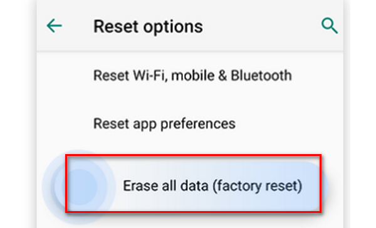Open search with the magnifier icon
This screenshot has height=228, width=376.
(330, 26)
